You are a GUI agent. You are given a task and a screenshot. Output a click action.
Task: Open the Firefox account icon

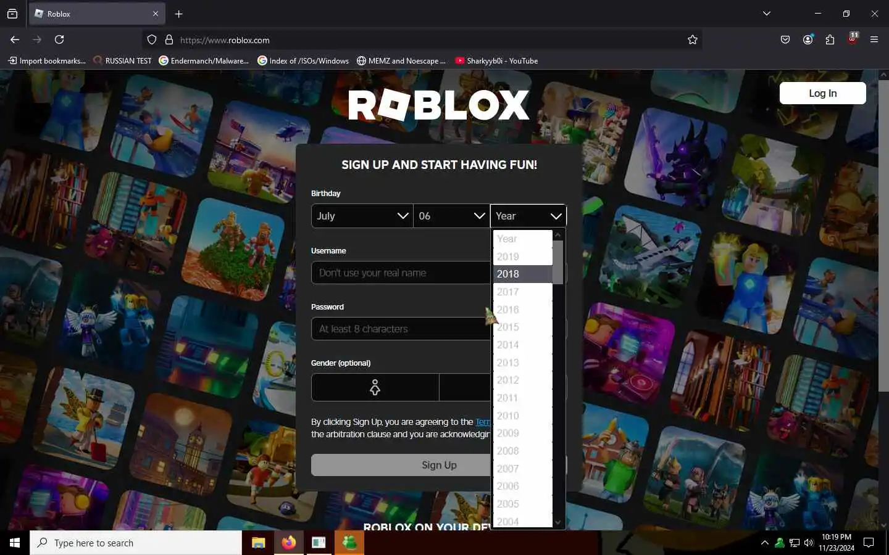pos(808,39)
